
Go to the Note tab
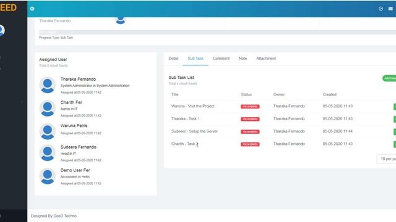pos(243,59)
